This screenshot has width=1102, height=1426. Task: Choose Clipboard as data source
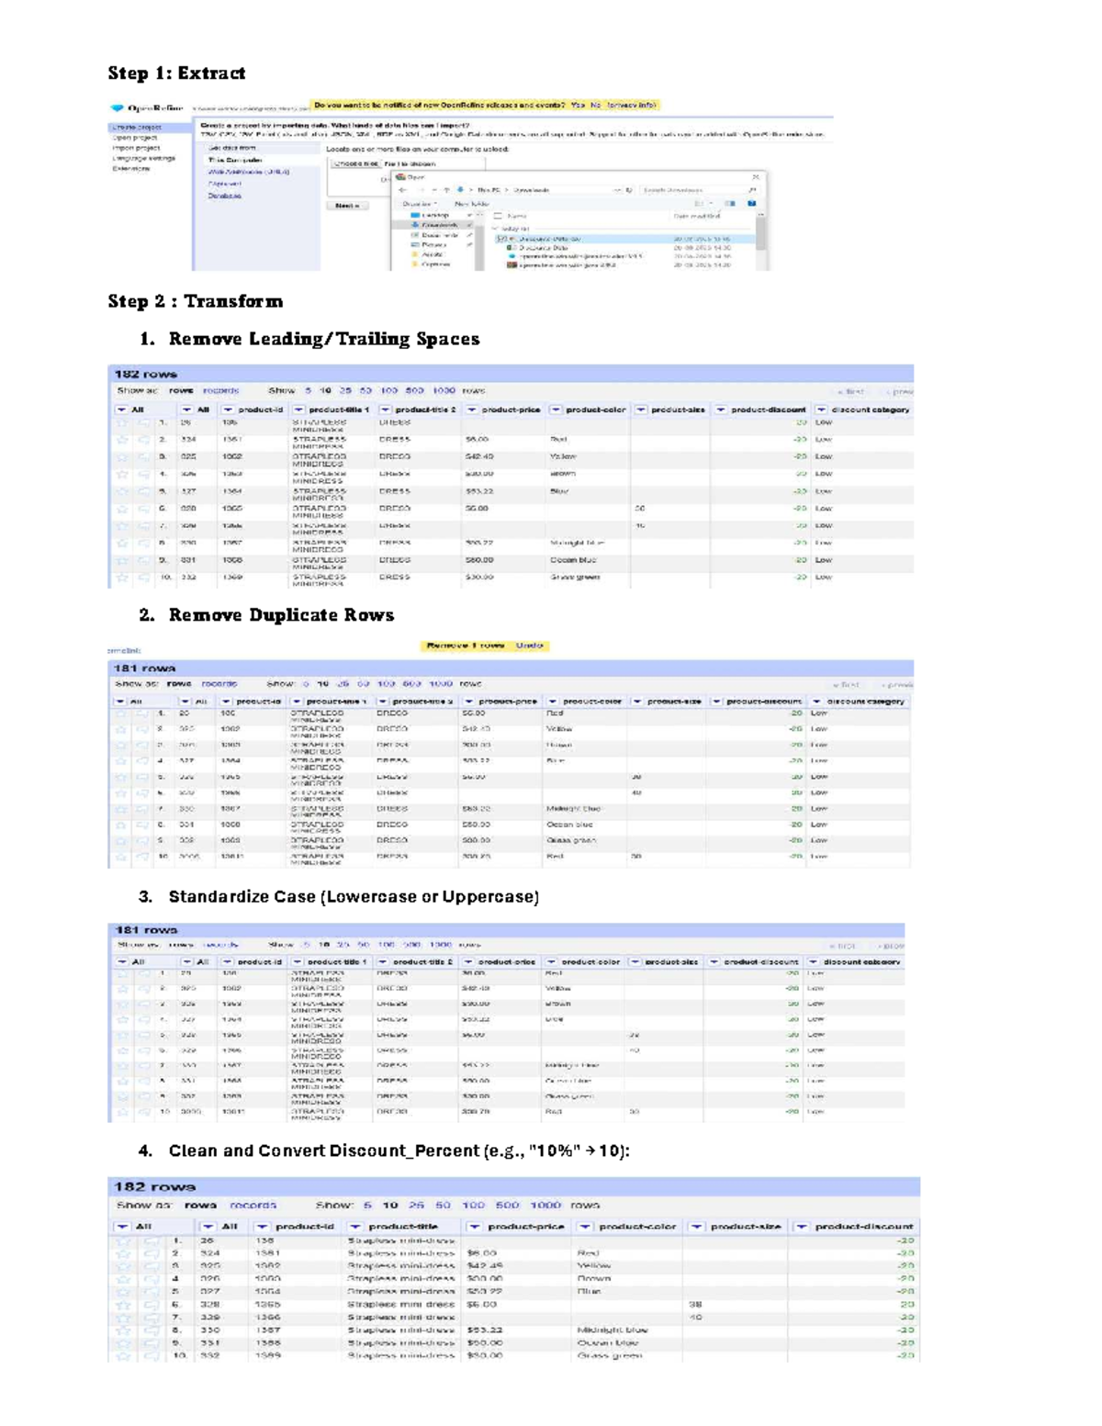click(x=224, y=184)
